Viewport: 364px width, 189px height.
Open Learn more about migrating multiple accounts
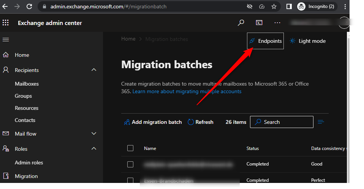click(x=187, y=91)
